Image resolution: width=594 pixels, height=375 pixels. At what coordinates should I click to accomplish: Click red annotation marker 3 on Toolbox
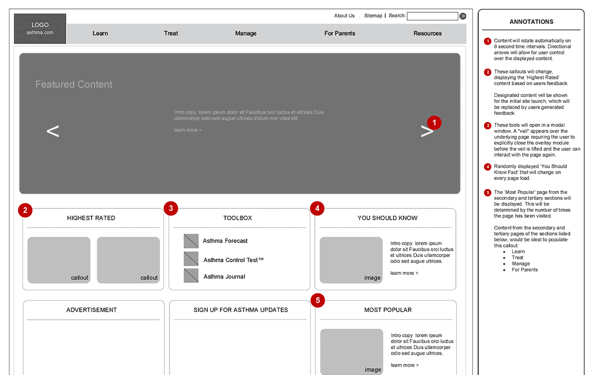(171, 208)
